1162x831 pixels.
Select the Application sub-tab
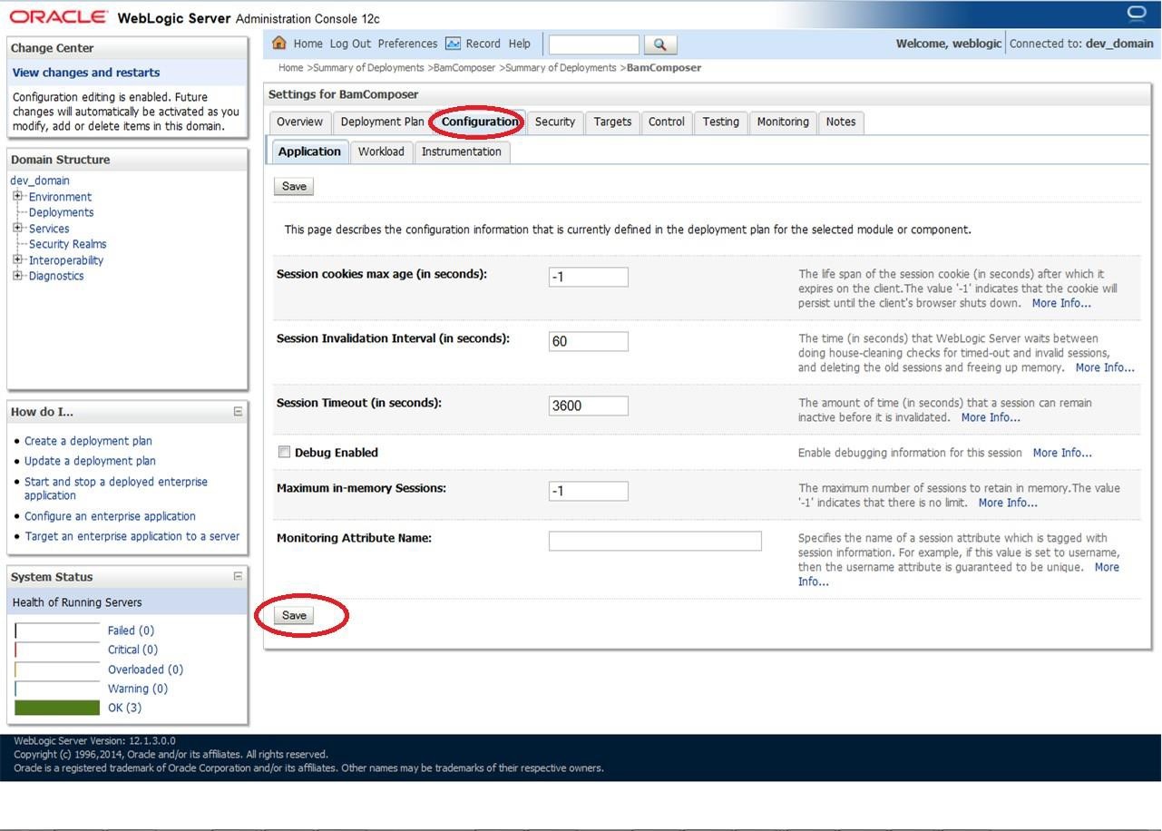pos(309,152)
